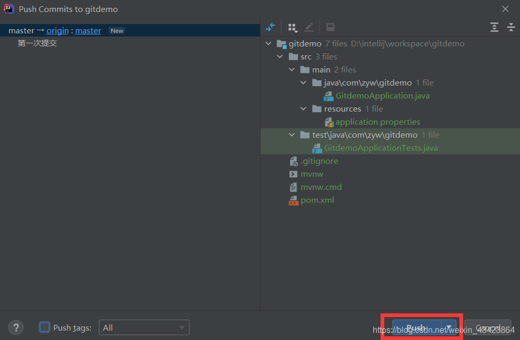Screen dimensions: 520x340
Task: Collapse the main folder node
Action: coord(292,69)
